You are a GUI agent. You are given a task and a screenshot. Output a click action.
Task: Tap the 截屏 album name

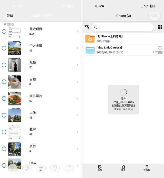click(x=33, y=129)
